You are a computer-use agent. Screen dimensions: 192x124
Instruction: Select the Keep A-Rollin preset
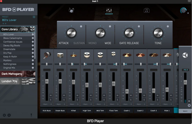coord(17,57)
